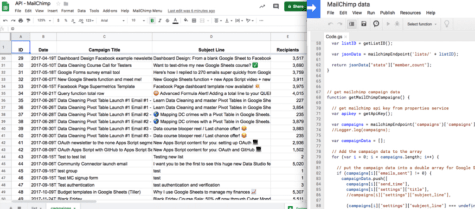Click the Debug bug icon

[x=397, y=24]
